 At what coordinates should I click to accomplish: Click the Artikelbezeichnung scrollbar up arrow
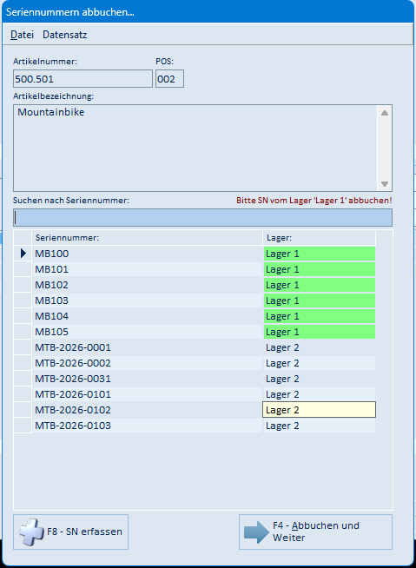[385, 113]
